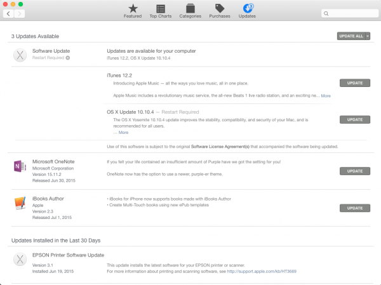Click Updates Installed in the Last 30 Days
Screen dimensions: 381x285
(56, 241)
